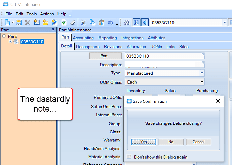This screenshot has width=232, height=165.
Task: Open the Sites sub-tab
Action: 184,47
